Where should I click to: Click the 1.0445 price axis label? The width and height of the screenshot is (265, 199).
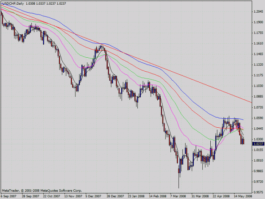point(258,129)
